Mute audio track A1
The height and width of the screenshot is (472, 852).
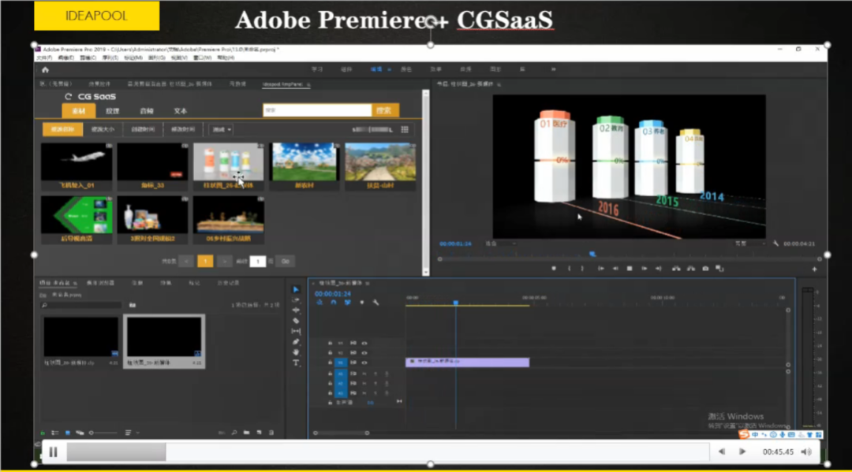(x=364, y=374)
